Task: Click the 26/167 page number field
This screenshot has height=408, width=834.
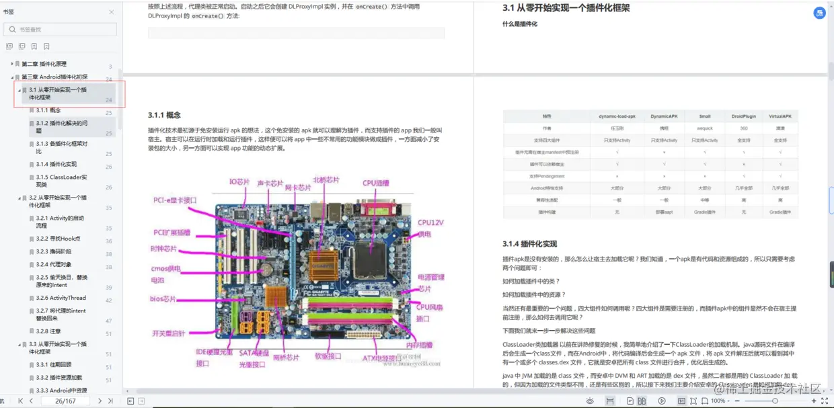Action: 65,401
